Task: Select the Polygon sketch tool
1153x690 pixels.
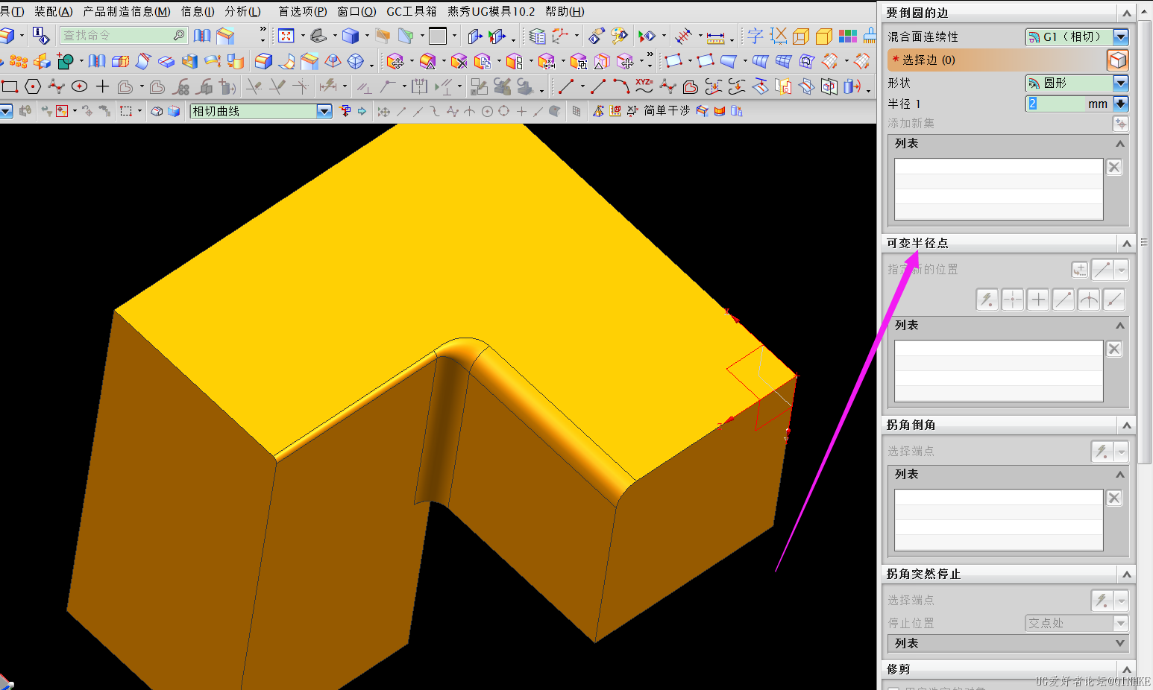Action: coord(33,87)
